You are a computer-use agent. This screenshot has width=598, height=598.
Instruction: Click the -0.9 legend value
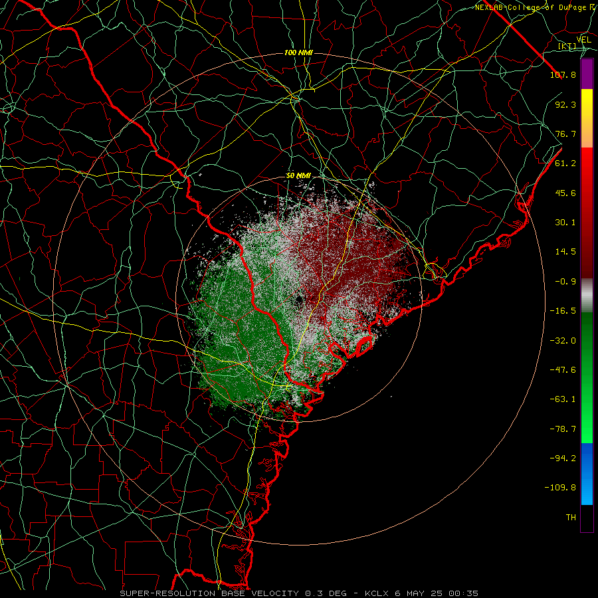pos(565,282)
